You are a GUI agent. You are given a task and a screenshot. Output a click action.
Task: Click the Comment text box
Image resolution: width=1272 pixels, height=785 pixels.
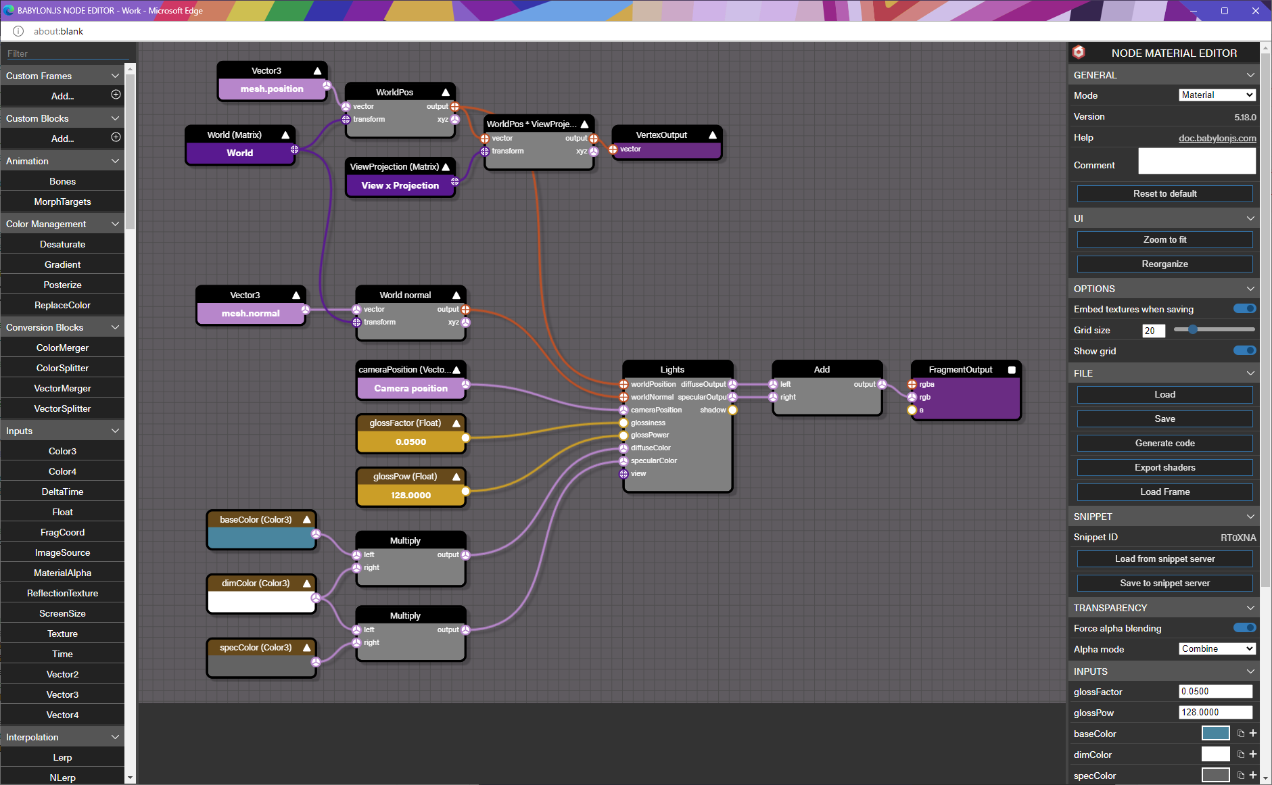click(1197, 161)
